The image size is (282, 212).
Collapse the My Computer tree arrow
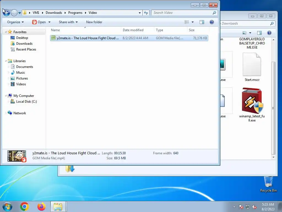(6, 96)
